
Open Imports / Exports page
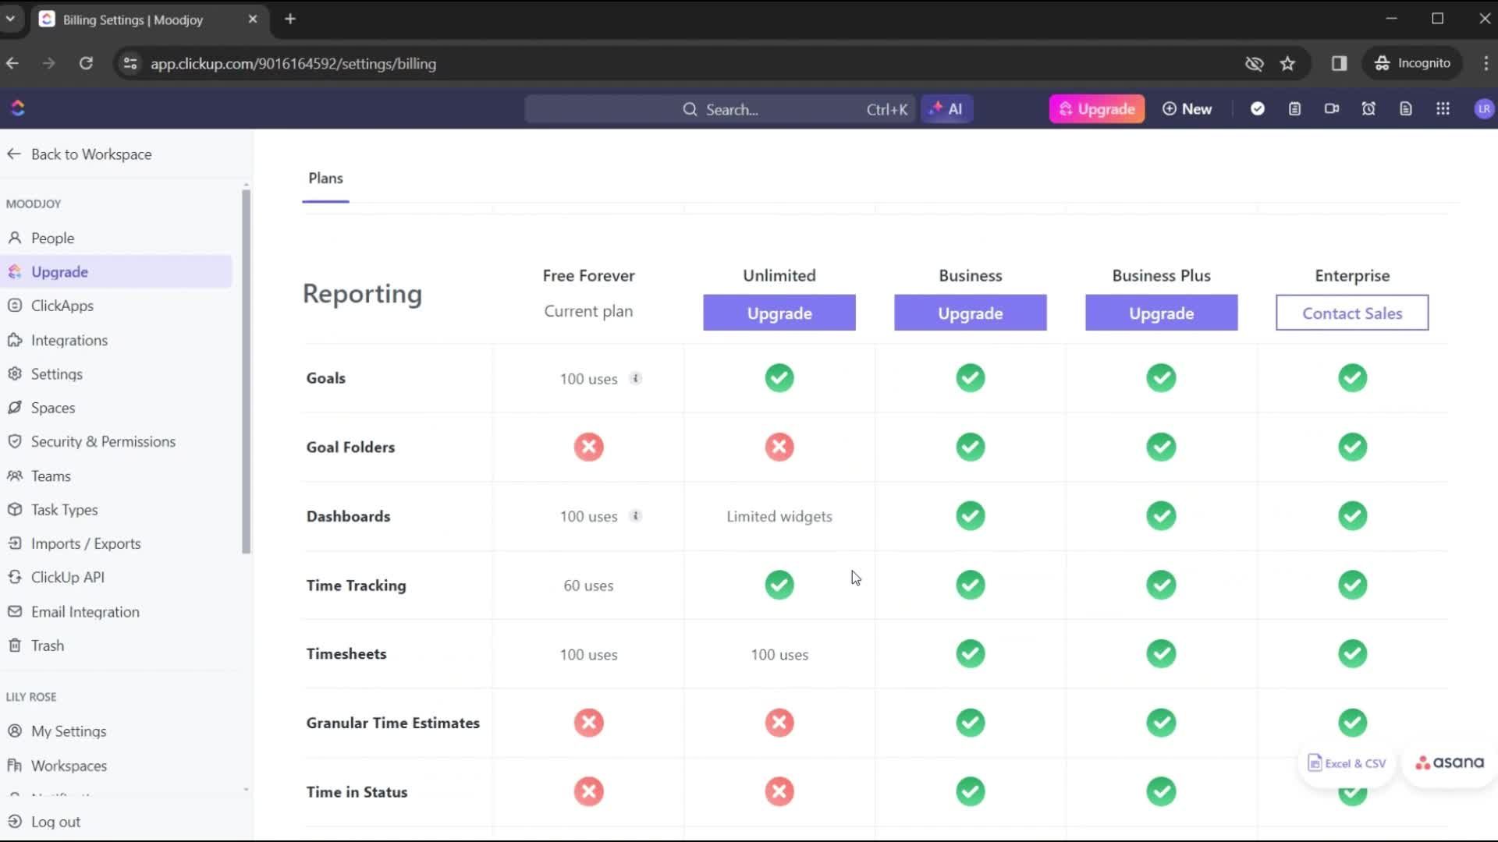[86, 543]
